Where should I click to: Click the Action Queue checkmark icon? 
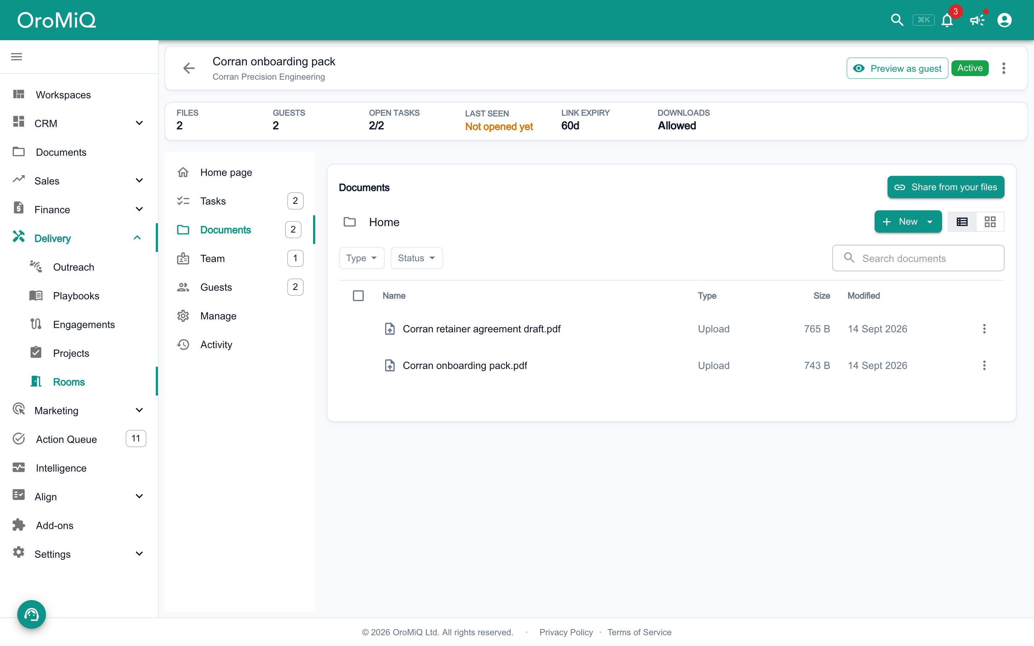pos(18,438)
